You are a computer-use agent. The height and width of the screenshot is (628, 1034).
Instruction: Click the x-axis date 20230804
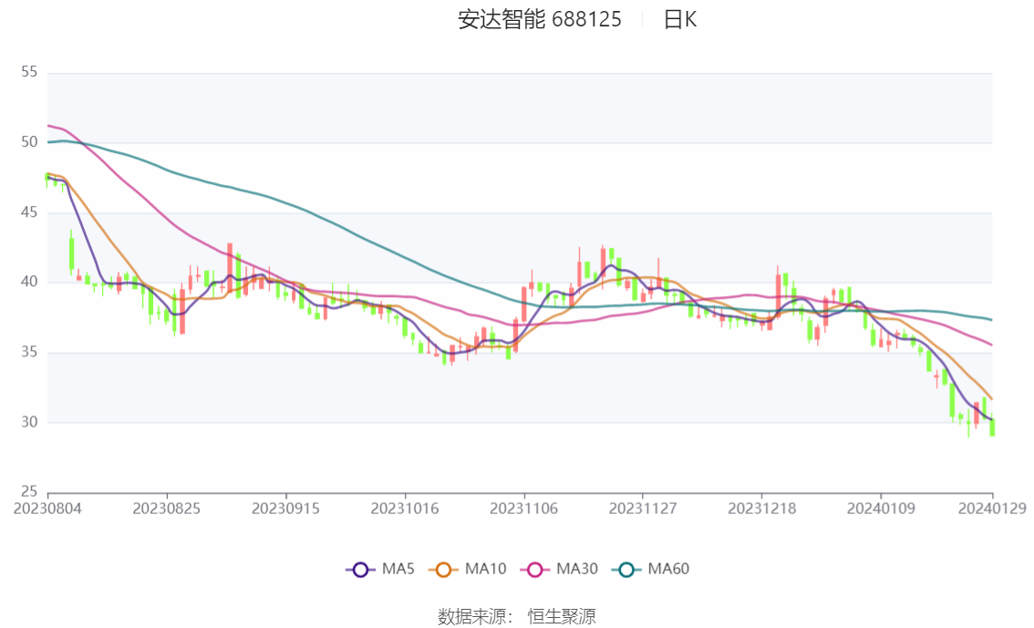pos(47,509)
